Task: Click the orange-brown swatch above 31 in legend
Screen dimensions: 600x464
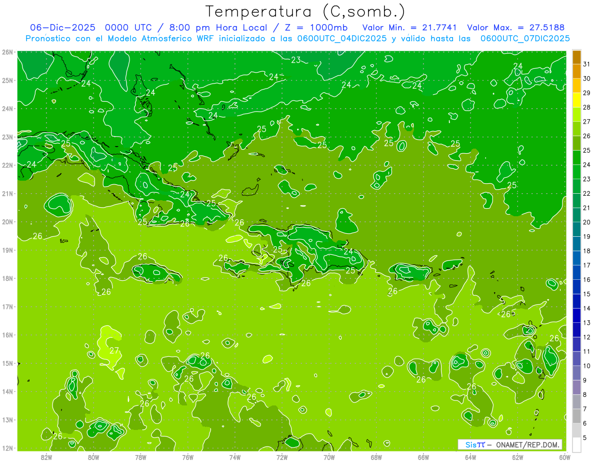Action: coord(576,57)
